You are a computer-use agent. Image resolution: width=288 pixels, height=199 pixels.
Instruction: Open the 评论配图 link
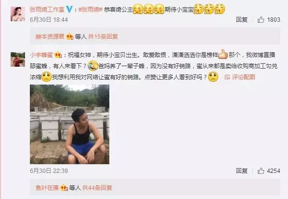244,77
